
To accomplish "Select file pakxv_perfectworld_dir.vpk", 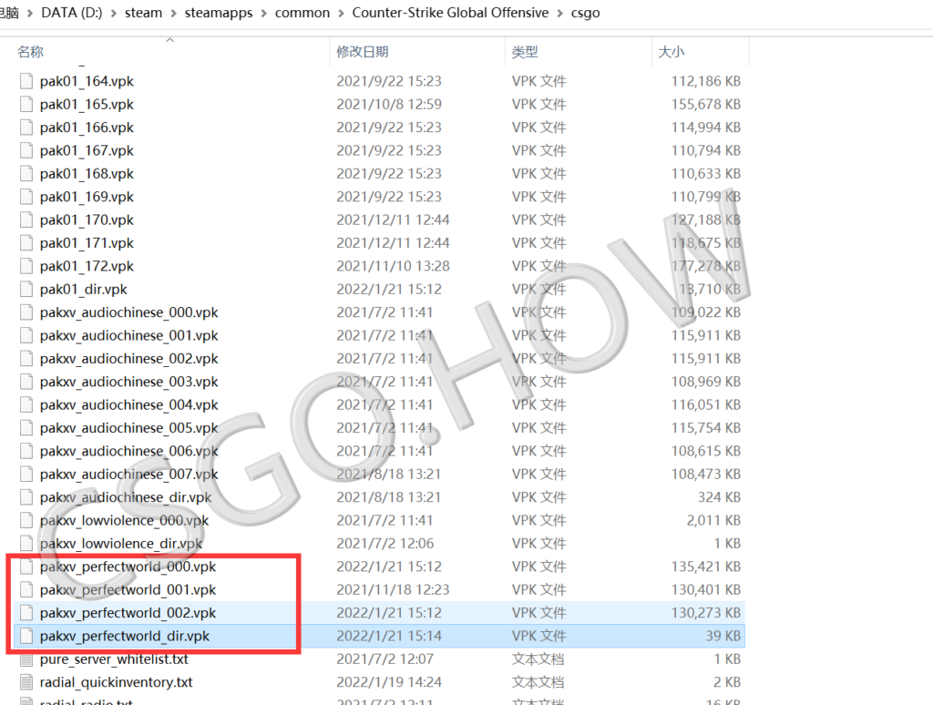I will click(x=378, y=636).
